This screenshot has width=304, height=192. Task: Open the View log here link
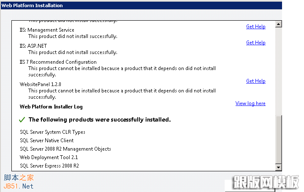250,103
